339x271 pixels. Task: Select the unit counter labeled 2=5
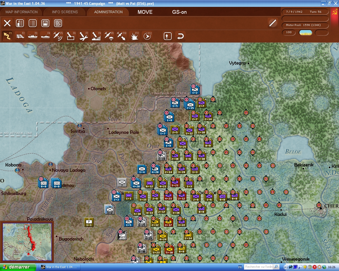click(x=175, y=129)
